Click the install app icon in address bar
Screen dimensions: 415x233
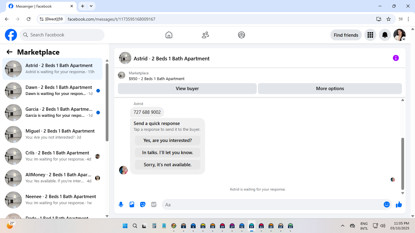pyautogui.click(x=379, y=19)
